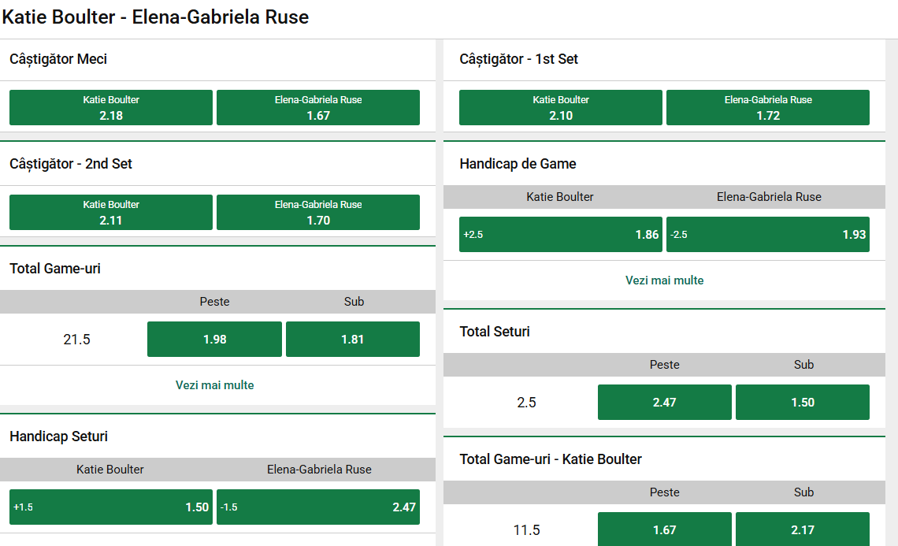This screenshot has height=546, width=898.
Task: Select Sub 1.81 on Total Game-uri 21.5
Action: tap(352, 339)
